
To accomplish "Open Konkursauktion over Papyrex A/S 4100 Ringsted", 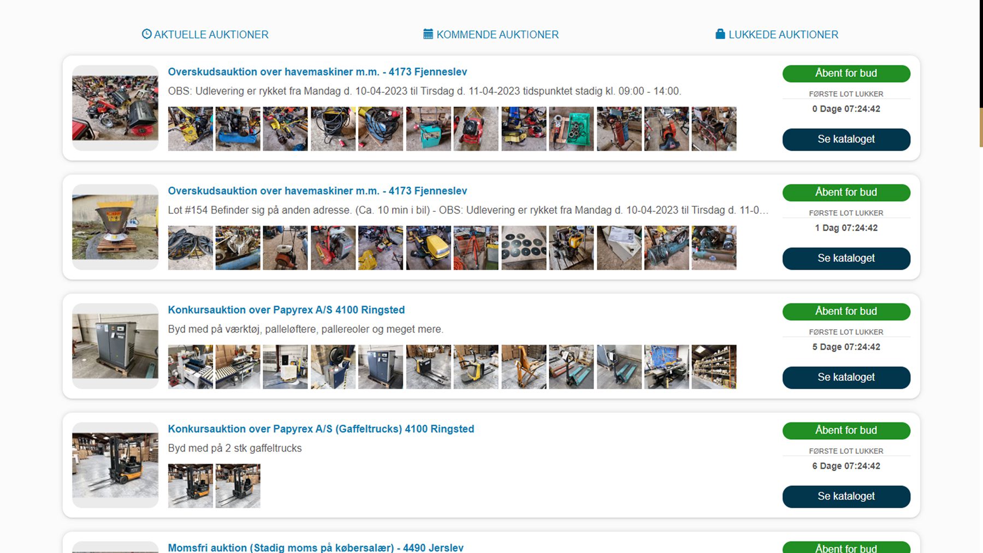I will 286,310.
